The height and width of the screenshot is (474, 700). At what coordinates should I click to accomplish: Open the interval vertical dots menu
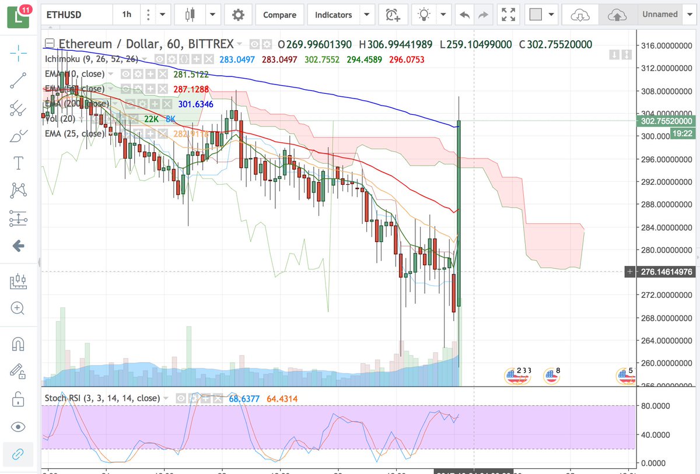pos(148,15)
